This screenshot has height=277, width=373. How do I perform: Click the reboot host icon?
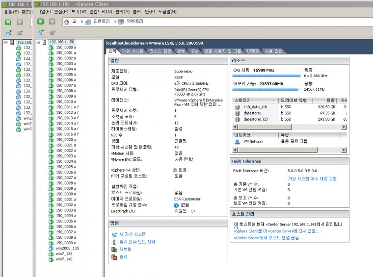pos(114,250)
